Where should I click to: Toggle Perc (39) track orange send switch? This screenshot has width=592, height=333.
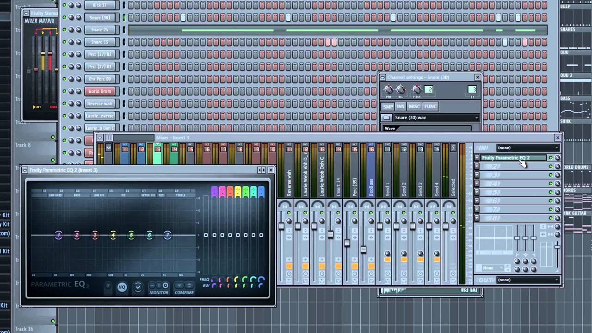click(355, 266)
